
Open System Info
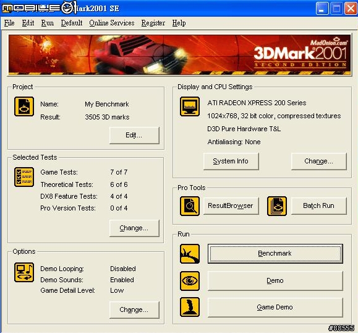point(231,162)
